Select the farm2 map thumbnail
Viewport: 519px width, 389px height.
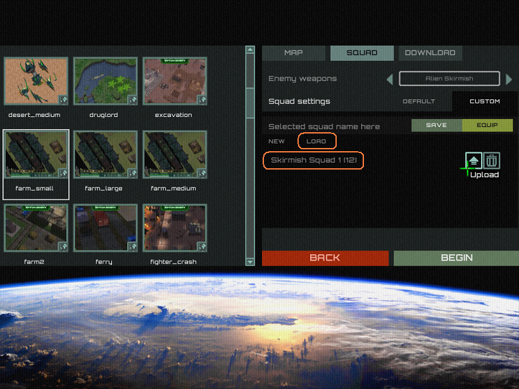(x=35, y=228)
